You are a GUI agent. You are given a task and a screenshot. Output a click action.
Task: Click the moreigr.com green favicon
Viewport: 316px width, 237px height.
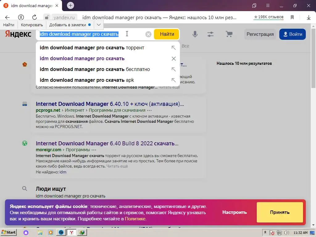click(x=25, y=143)
